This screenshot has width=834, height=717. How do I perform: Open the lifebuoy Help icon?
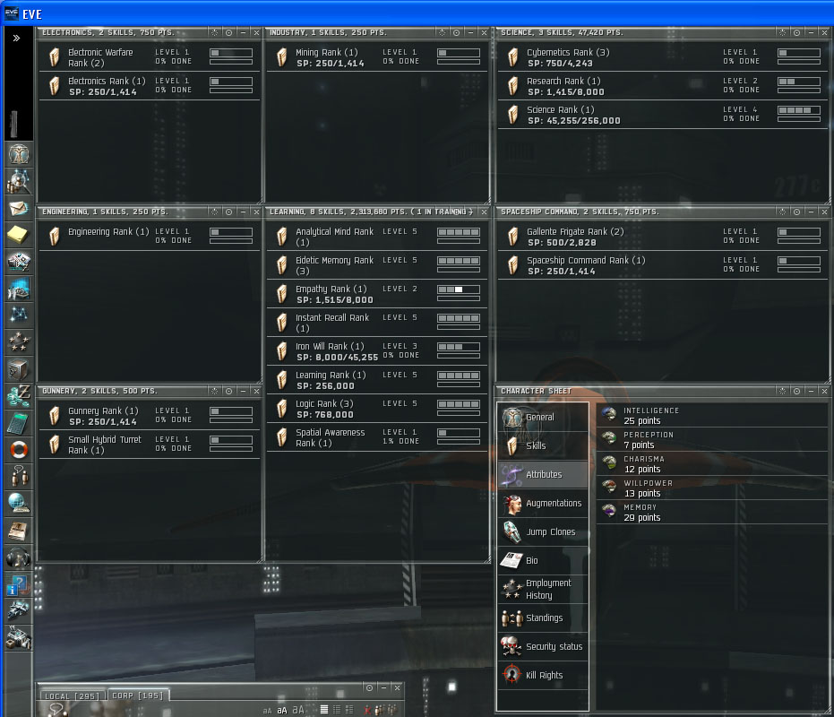click(19, 449)
